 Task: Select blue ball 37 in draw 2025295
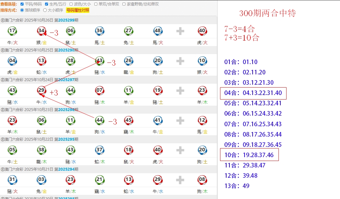100,150
